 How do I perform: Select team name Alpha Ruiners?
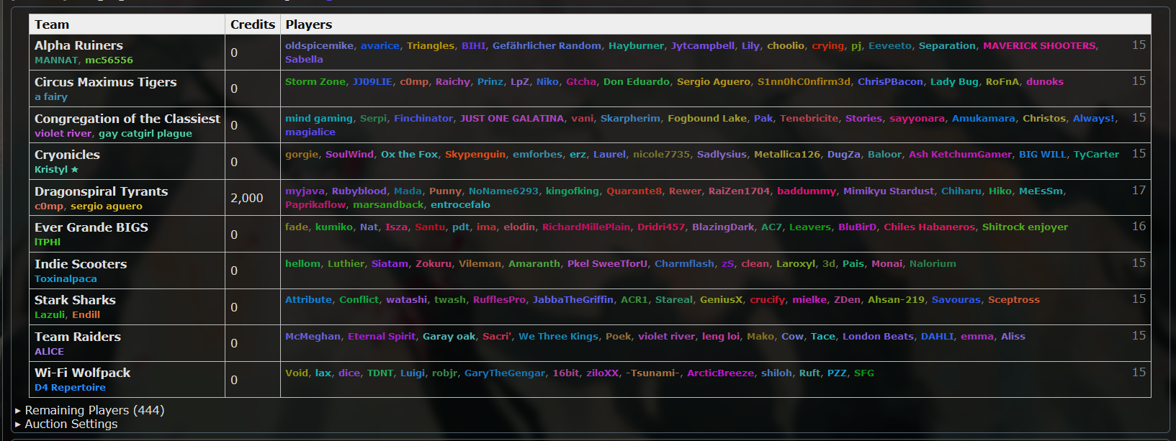click(78, 45)
